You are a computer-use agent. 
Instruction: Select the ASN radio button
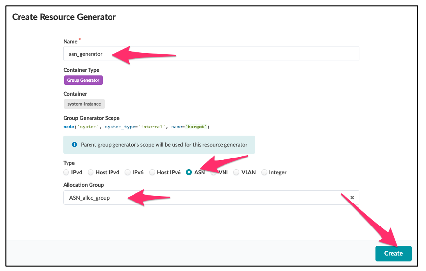(x=189, y=172)
